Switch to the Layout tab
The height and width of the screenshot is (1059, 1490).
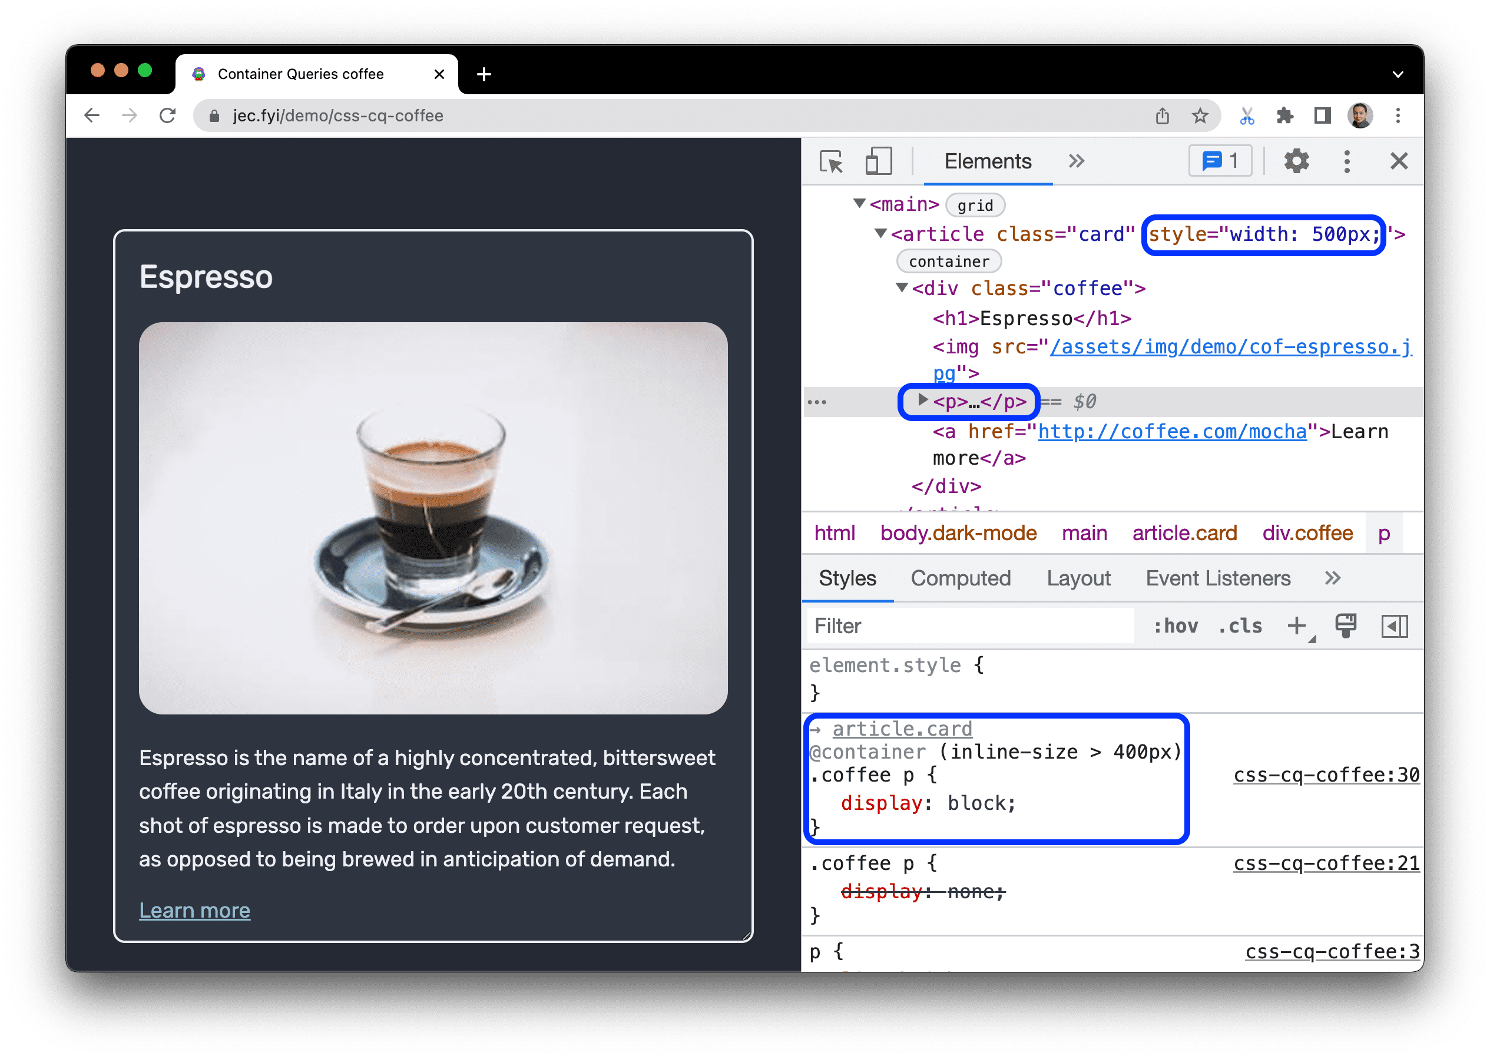pyautogui.click(x=1077, y=578)
